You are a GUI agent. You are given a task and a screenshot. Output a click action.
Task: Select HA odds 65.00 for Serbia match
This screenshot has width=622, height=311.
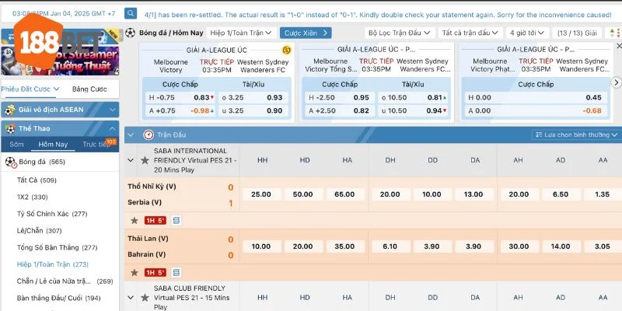point(344,194)
